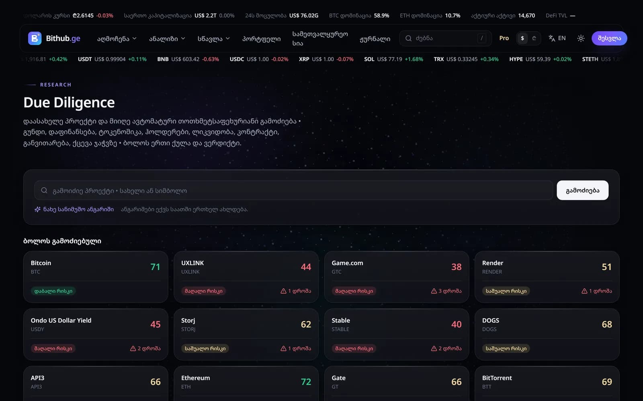Click the slash shortcut key icon

[482, 38]
